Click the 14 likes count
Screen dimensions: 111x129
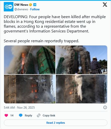12,115
